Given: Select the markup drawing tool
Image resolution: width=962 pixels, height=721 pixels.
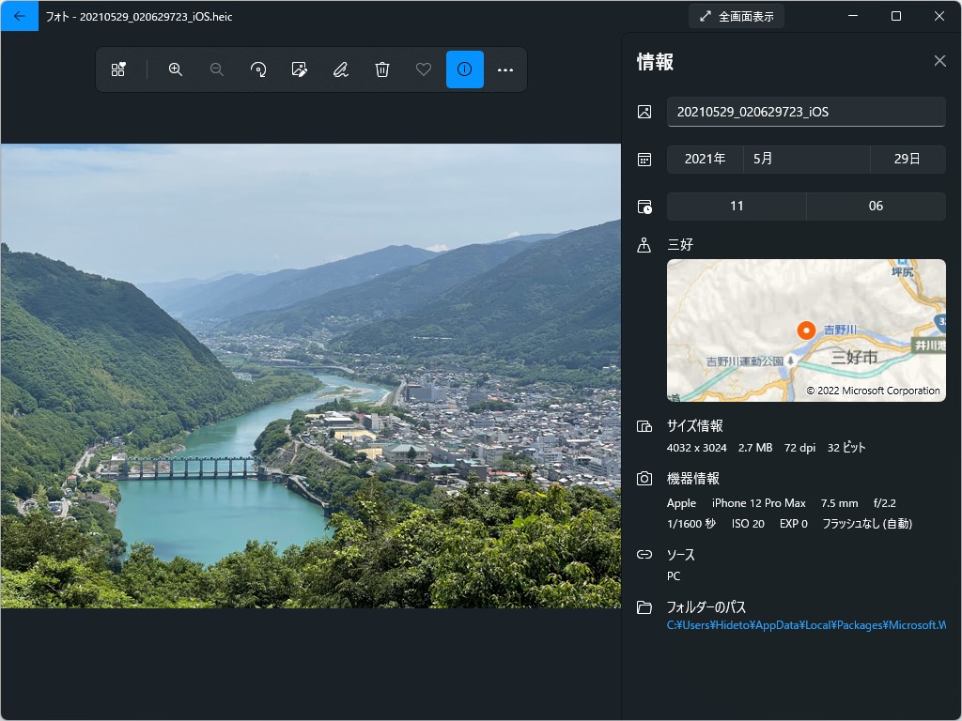Looking at the screenshot, I should point(341,69).
